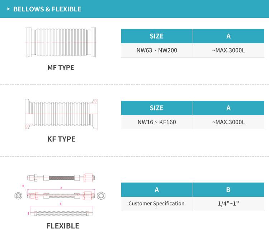Click the SIZE header in MF table
Image resolution: width=269 pixels, height=229 pixels.
coord(157,36)
